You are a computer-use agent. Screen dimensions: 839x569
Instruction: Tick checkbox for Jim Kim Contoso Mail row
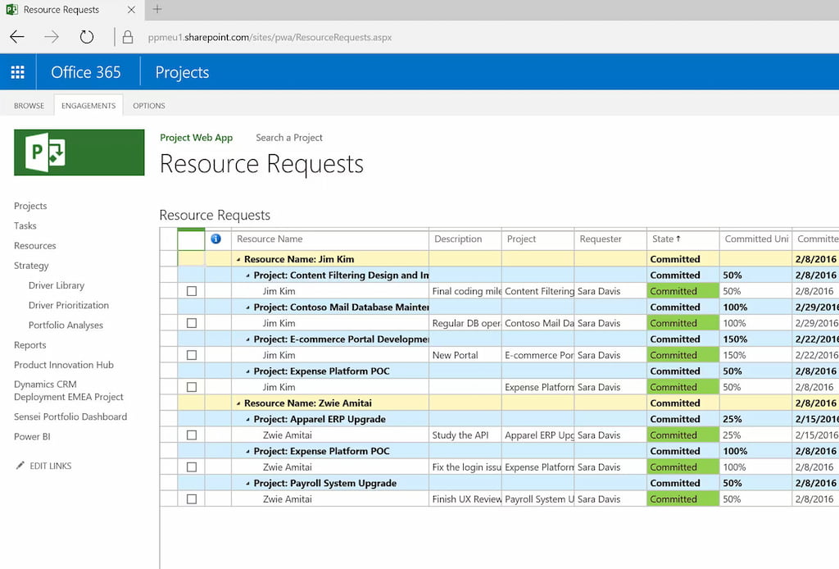point(192,323)
